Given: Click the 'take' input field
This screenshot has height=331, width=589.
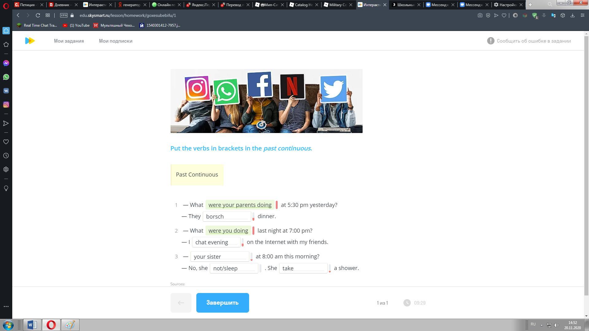Looking at the screenshot, I should (x=303, y=268).
